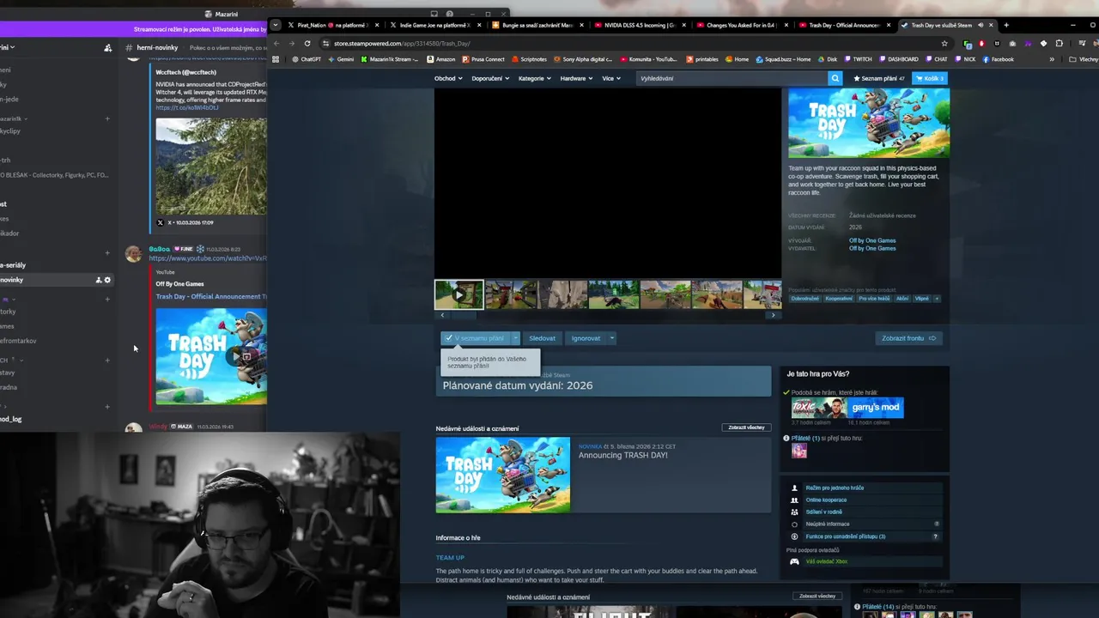Uncheck the 'V seznamu přání' wishlist checkbox

pos(448,338)
